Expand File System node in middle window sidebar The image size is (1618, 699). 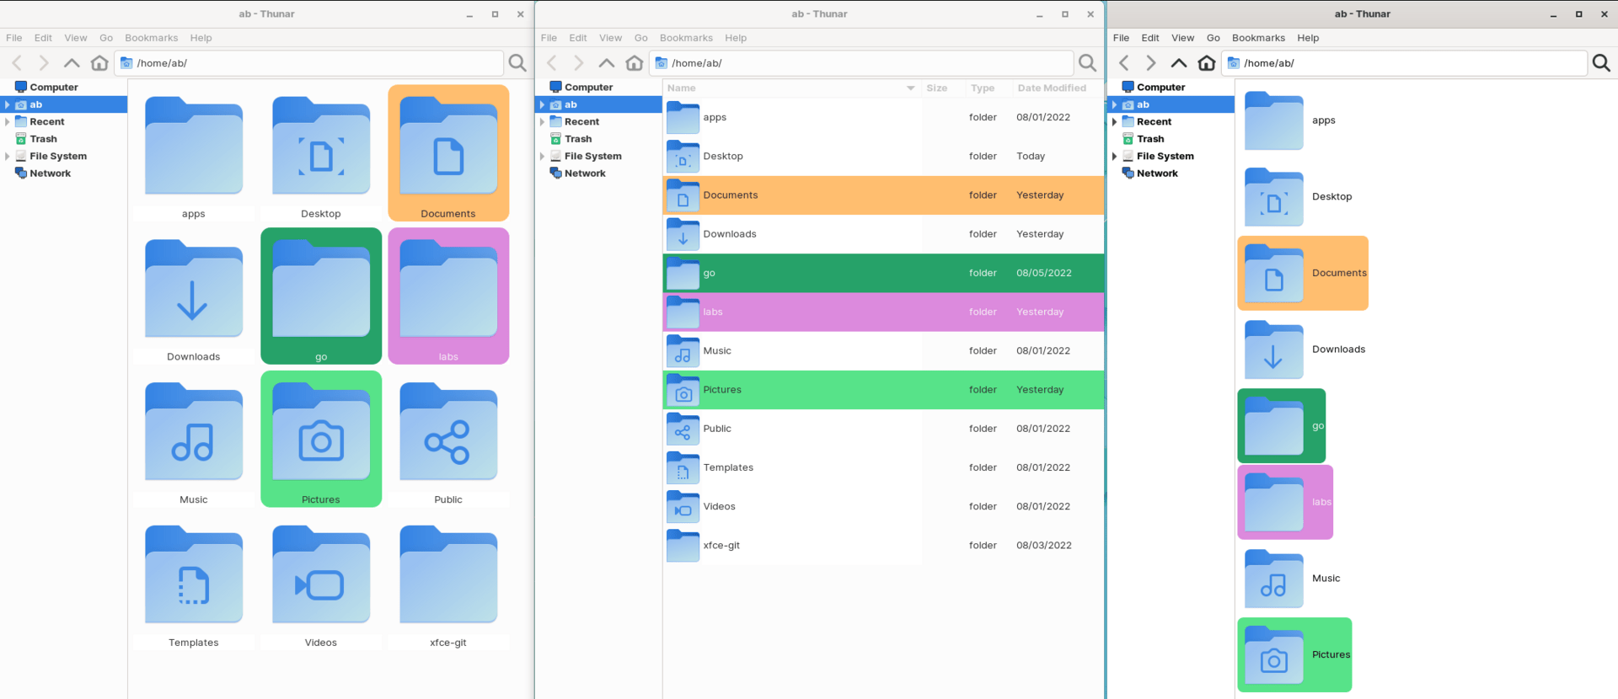pos(543,157)
